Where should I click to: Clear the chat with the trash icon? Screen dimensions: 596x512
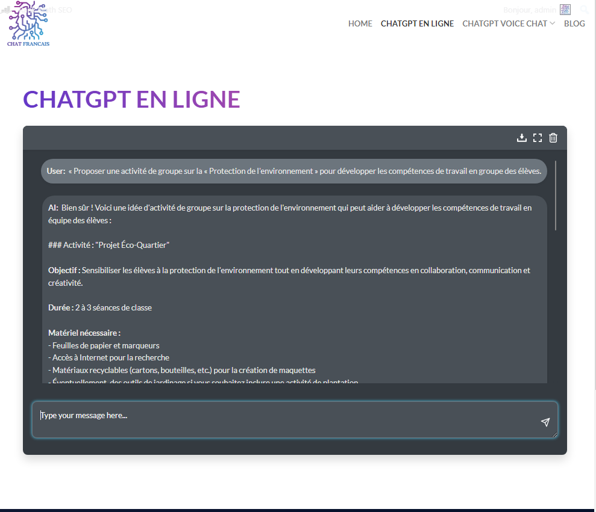553,138
